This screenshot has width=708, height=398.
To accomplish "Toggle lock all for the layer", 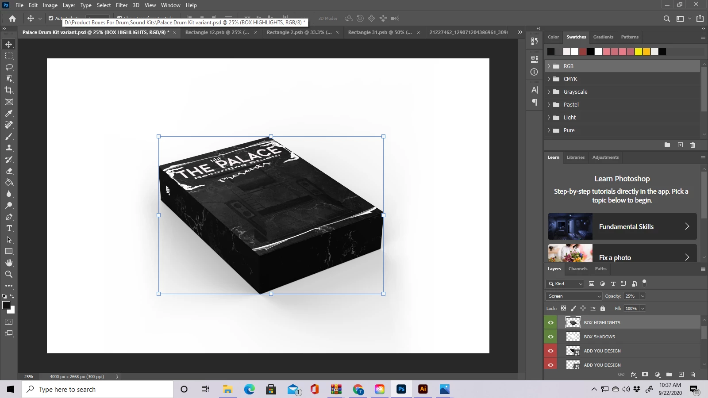I will 602,308.
